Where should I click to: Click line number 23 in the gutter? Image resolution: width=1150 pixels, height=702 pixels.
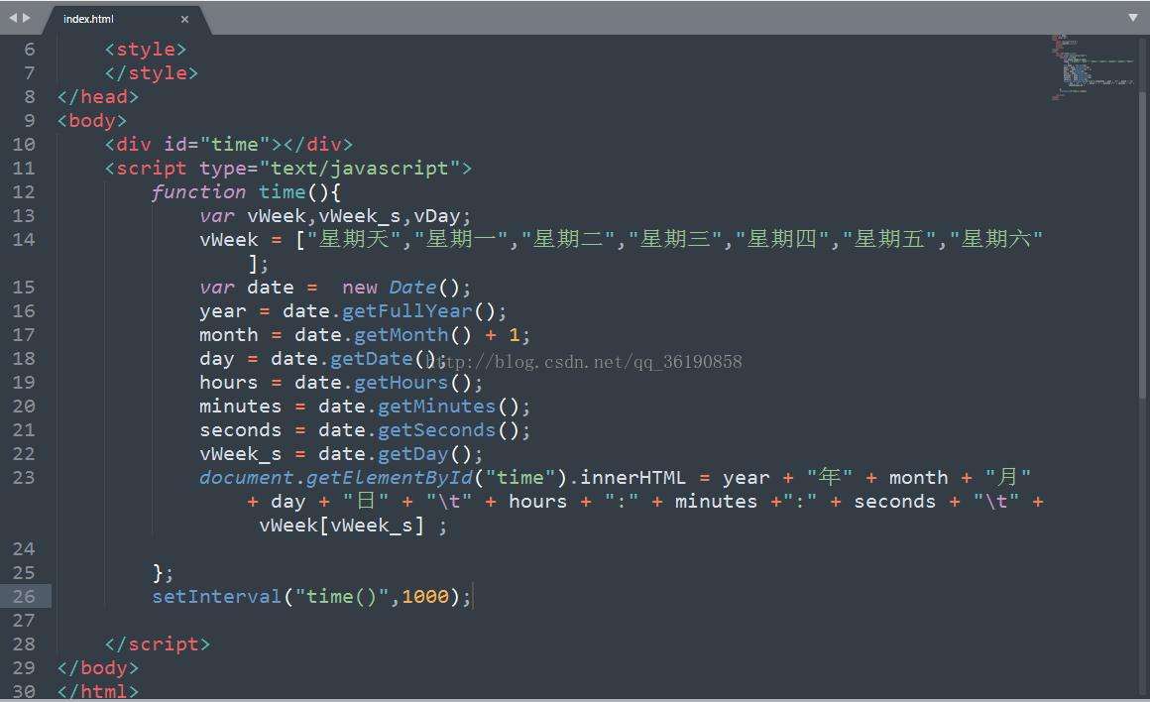point(24,478)
